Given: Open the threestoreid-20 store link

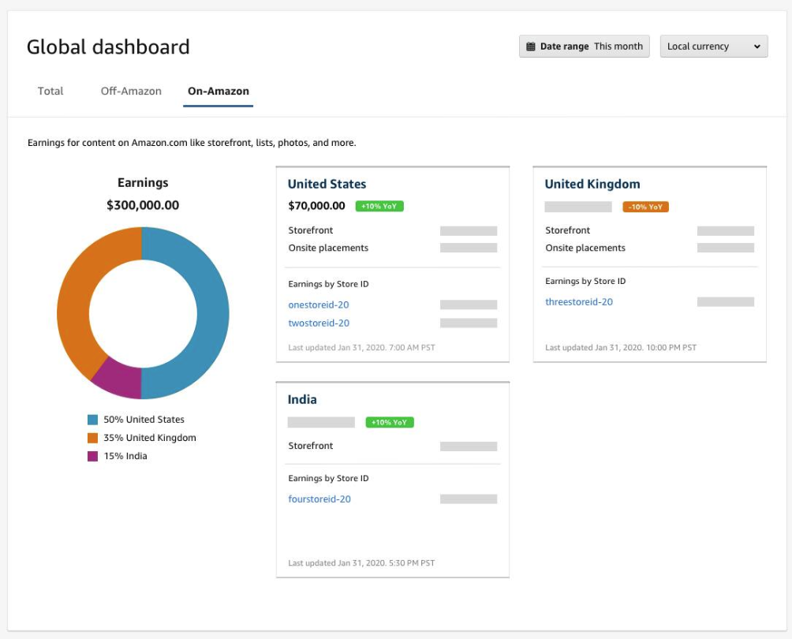Looking at the screenshot, I should [579, 301].
